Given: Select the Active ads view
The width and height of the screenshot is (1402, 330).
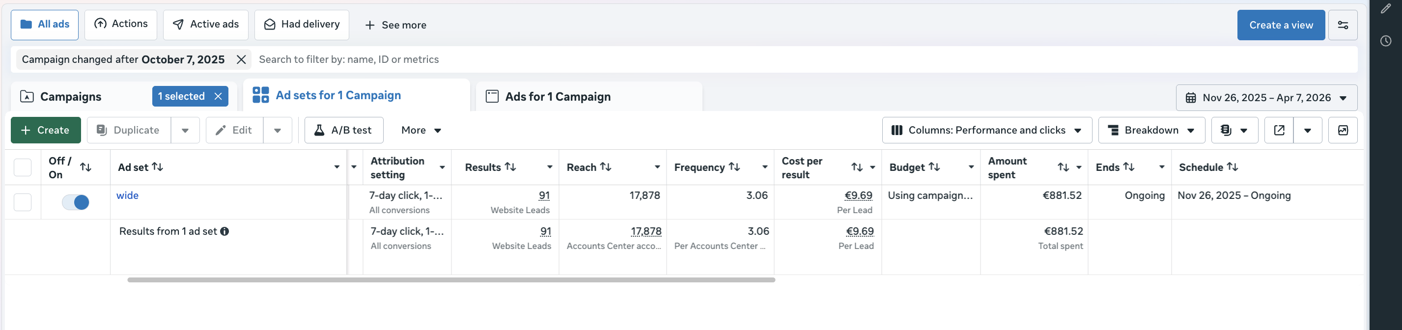Looking at the screenshot, I should coord(206,25).
